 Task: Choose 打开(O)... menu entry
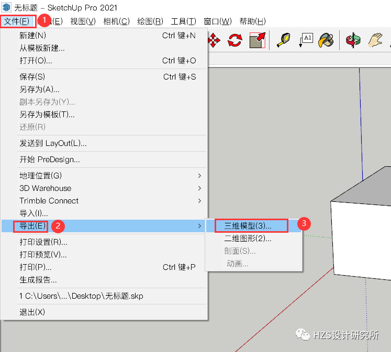point(104,61)
